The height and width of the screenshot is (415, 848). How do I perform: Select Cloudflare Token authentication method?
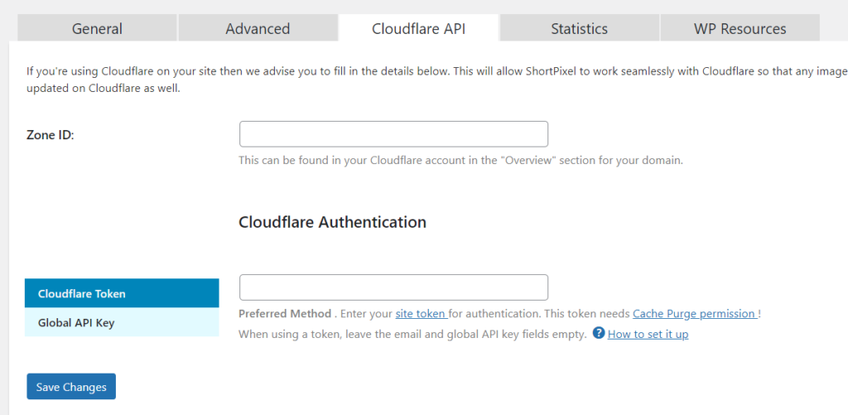[x=122, y=293]
